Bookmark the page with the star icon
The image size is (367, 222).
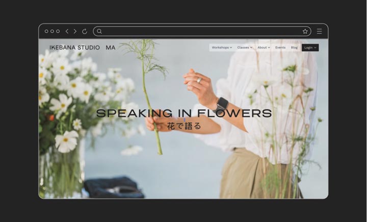tap(305, 31)
